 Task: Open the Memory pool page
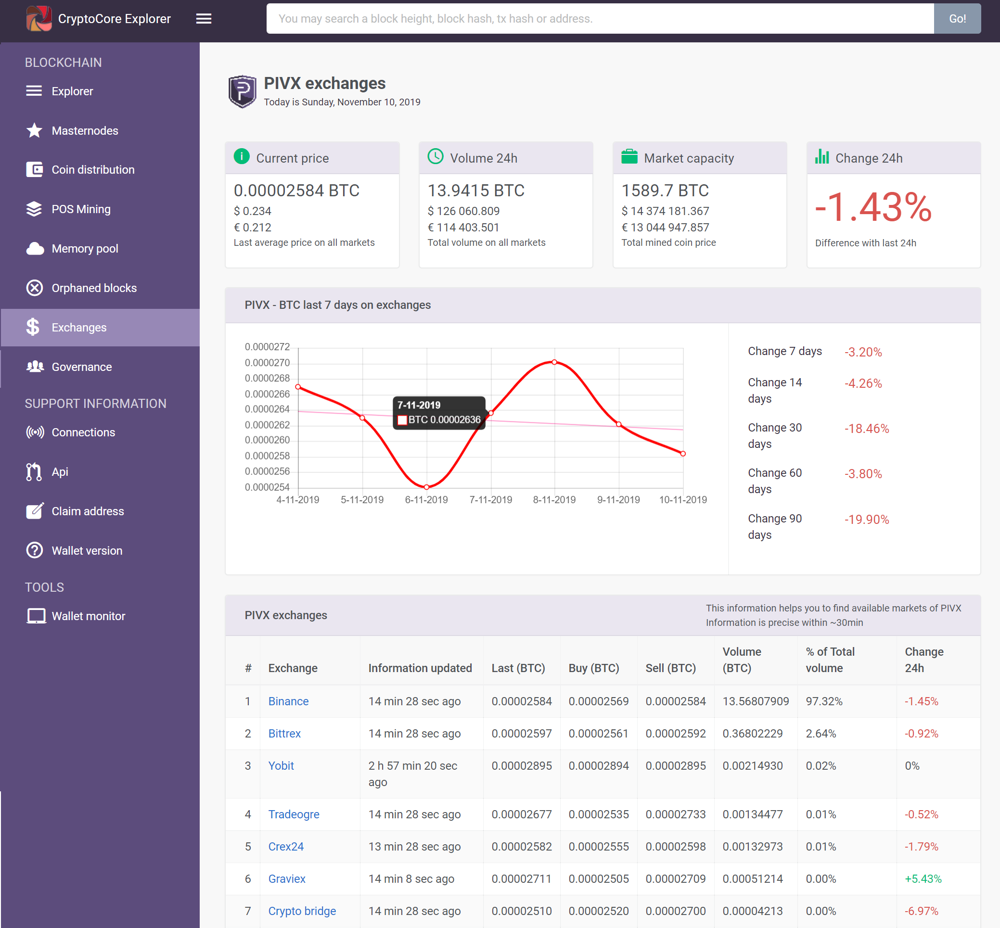(x=100, y=249)
